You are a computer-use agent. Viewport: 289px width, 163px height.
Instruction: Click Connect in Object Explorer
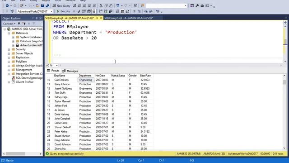pyautogui.click(x=9, y=24)
